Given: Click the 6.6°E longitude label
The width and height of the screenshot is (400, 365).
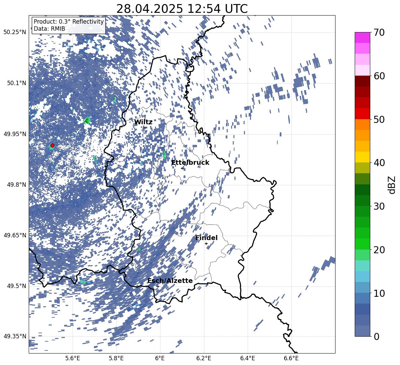Looking at the screenshot, I should (291, 358).
